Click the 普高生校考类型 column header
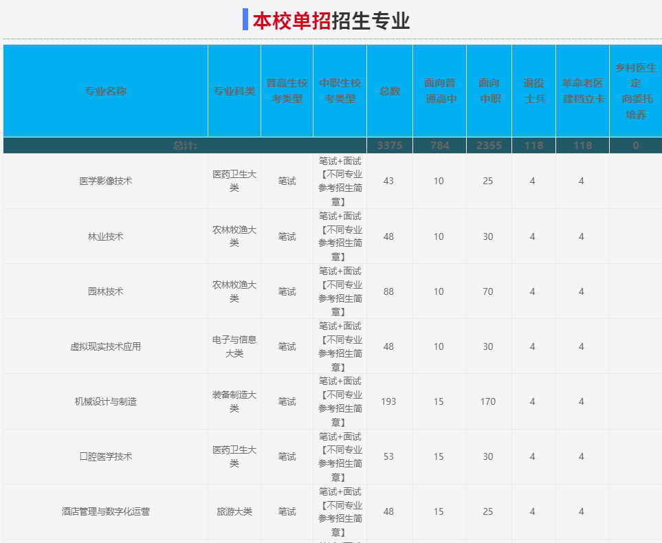662x543 pixels. [x=287, y=91]
